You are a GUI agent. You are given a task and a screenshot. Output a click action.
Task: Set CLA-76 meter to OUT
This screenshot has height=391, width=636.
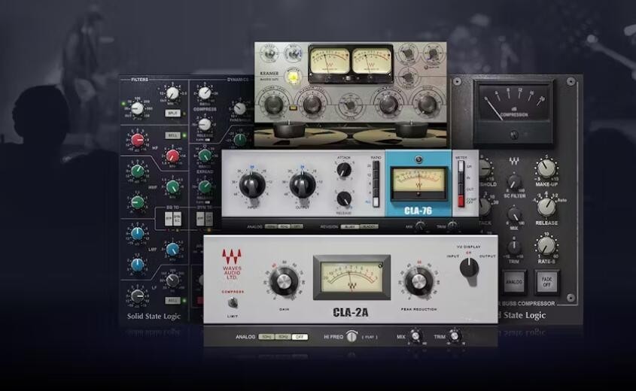point(461,189)
